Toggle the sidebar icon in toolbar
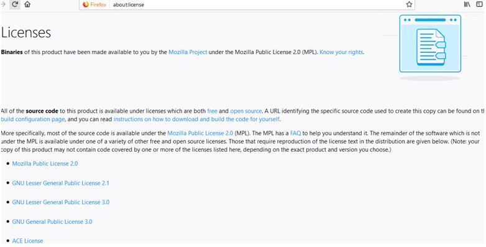The height and width of the screenshot is (247, 486). [x=479, y=4]
